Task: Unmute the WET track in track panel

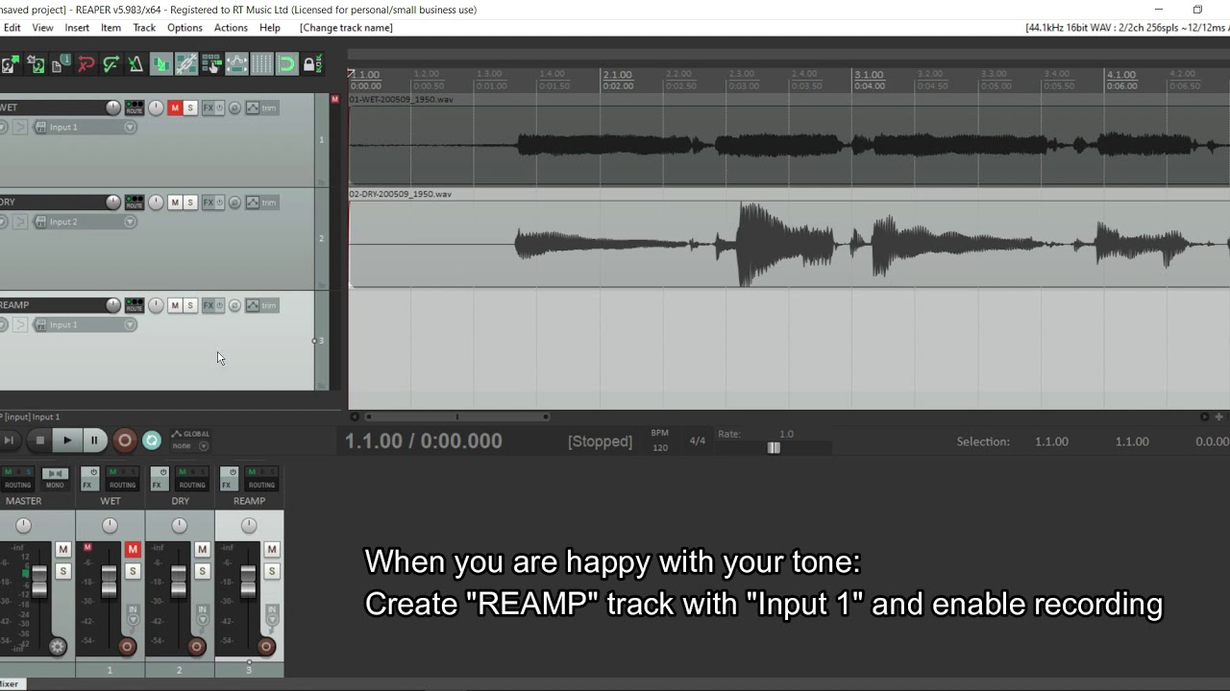Action: coord(175,107)
